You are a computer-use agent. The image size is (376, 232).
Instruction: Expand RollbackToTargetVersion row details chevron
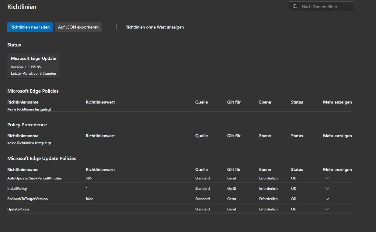tap(327, 199)
